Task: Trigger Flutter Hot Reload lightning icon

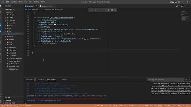Action: pos(105,10)
